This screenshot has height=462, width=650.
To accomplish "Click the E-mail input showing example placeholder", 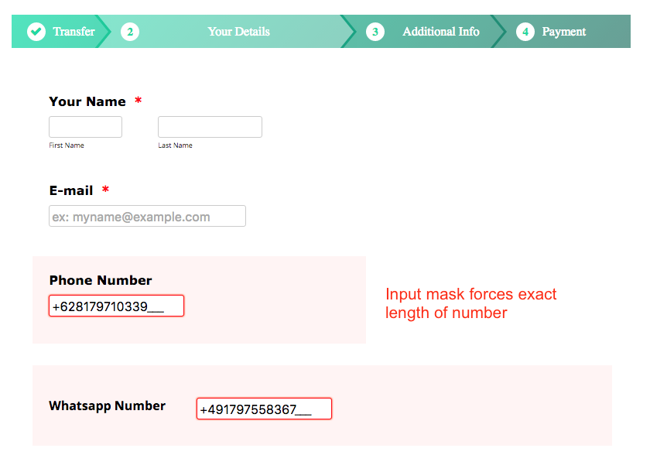I will 147,216.
